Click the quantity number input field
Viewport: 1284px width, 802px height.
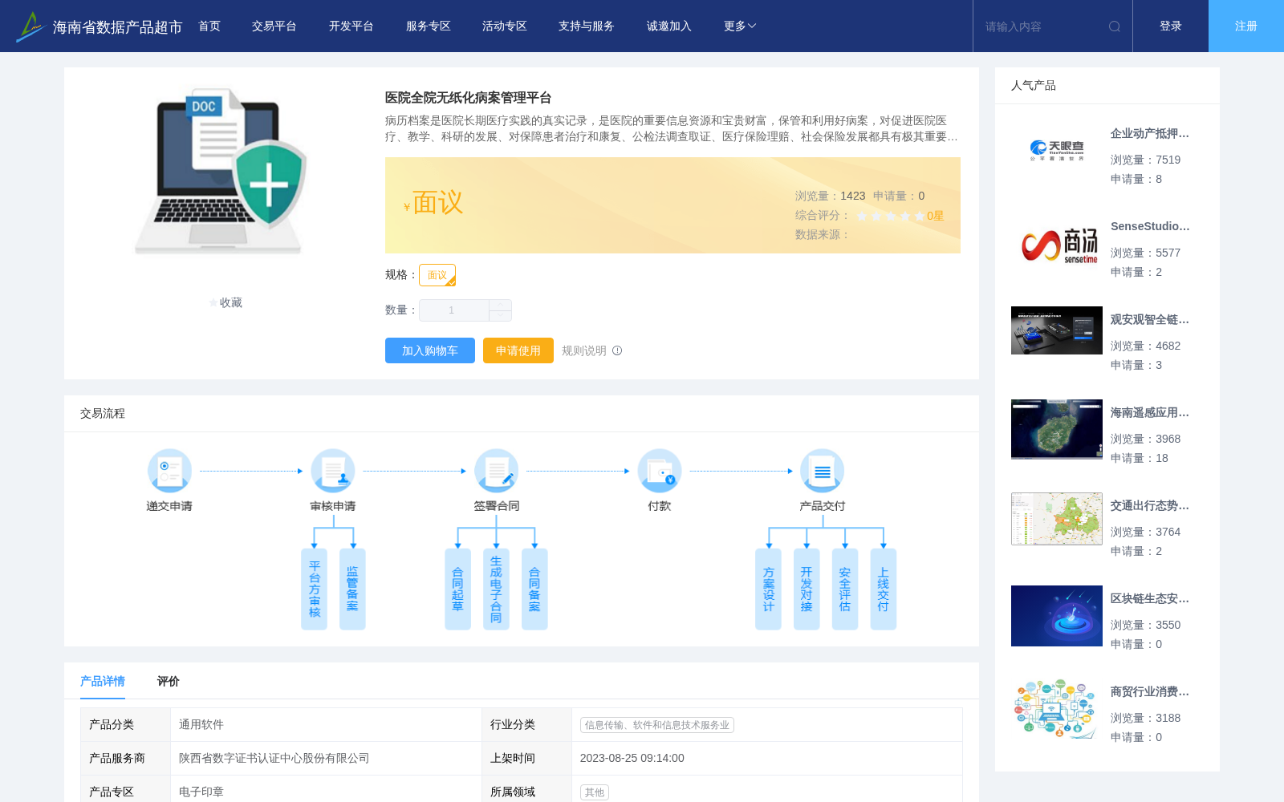pyautogui.click(x=454, y=310)
